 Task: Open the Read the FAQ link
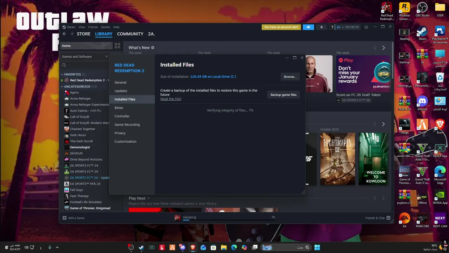(x=171, y=99)
